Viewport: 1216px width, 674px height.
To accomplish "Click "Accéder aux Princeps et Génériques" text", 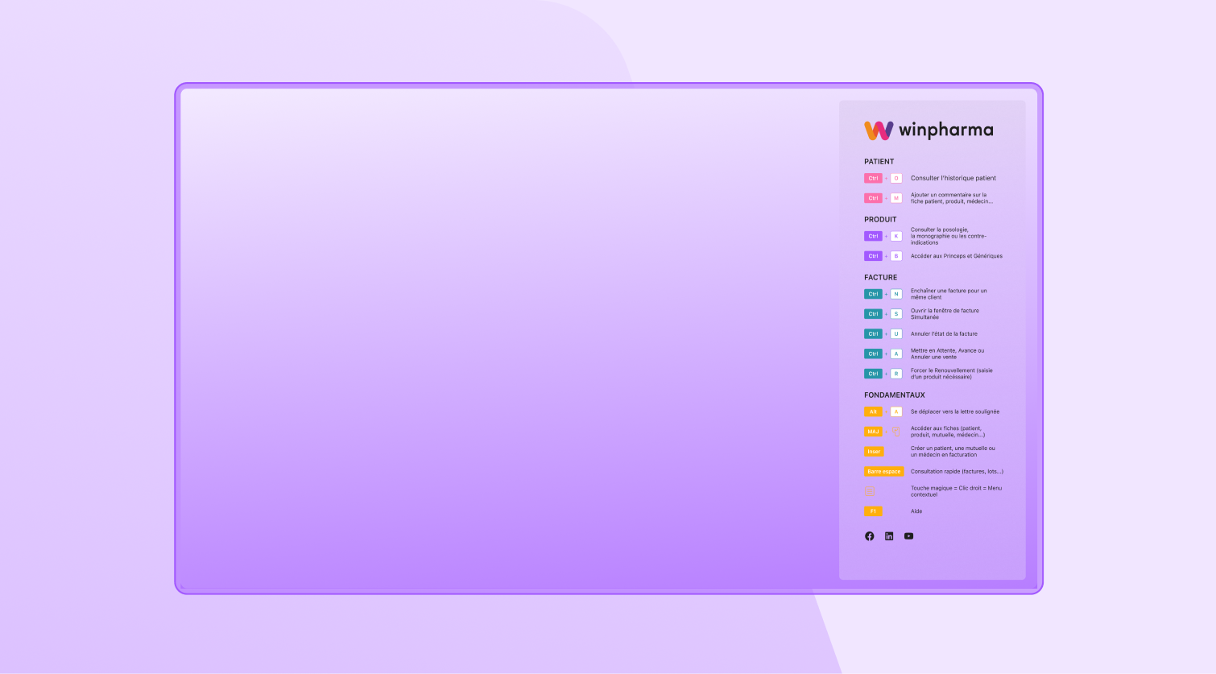I will tap(956, 256).
